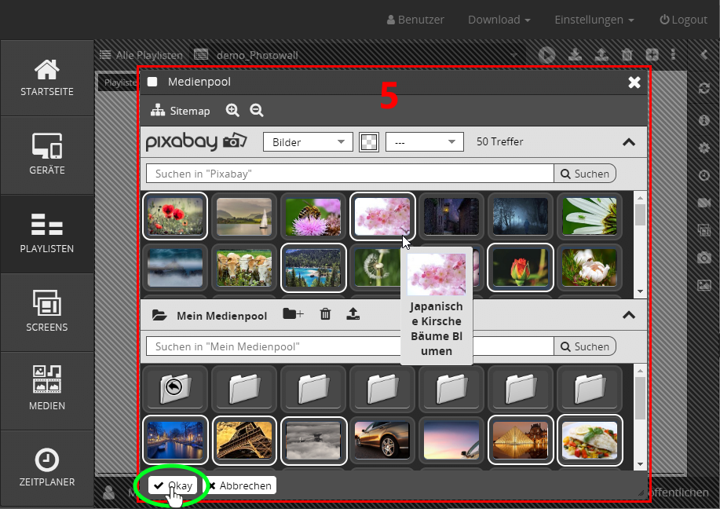Image resolution: width=720 pixels, height=509 pixels.
Task: Collapse the Mein Medienpool section
Action: coord(628,315)
